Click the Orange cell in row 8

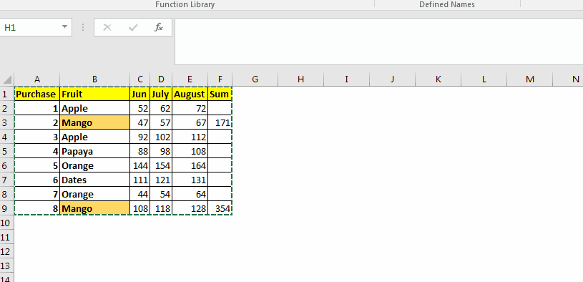pos(95,195)
